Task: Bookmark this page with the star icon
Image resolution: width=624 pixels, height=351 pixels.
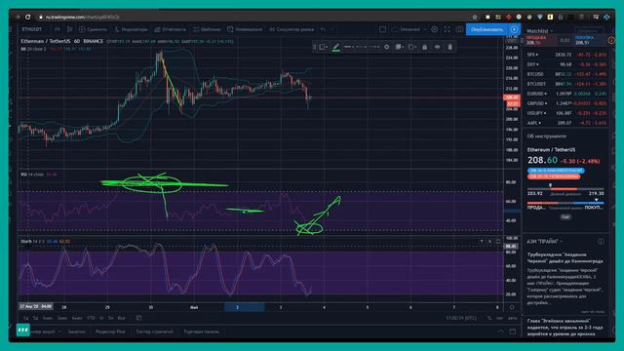Action: [475, 18]
